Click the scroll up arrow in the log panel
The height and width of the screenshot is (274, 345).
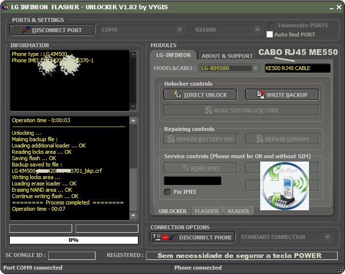[133, 120]
